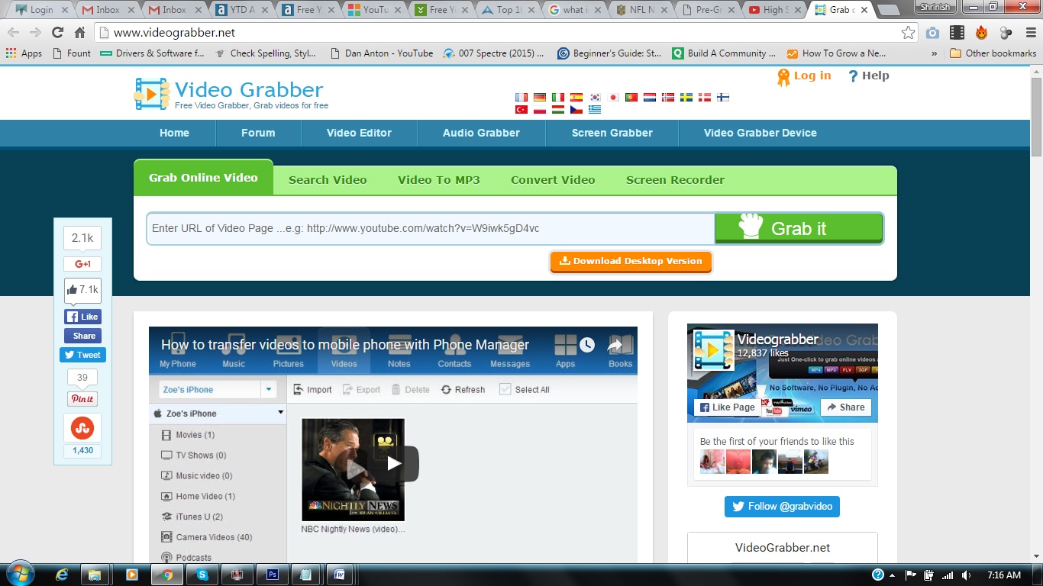Viewport: 1043px width, 586px height.
Task: Open the Video Editor navigation item
Action: pos(359,133)
